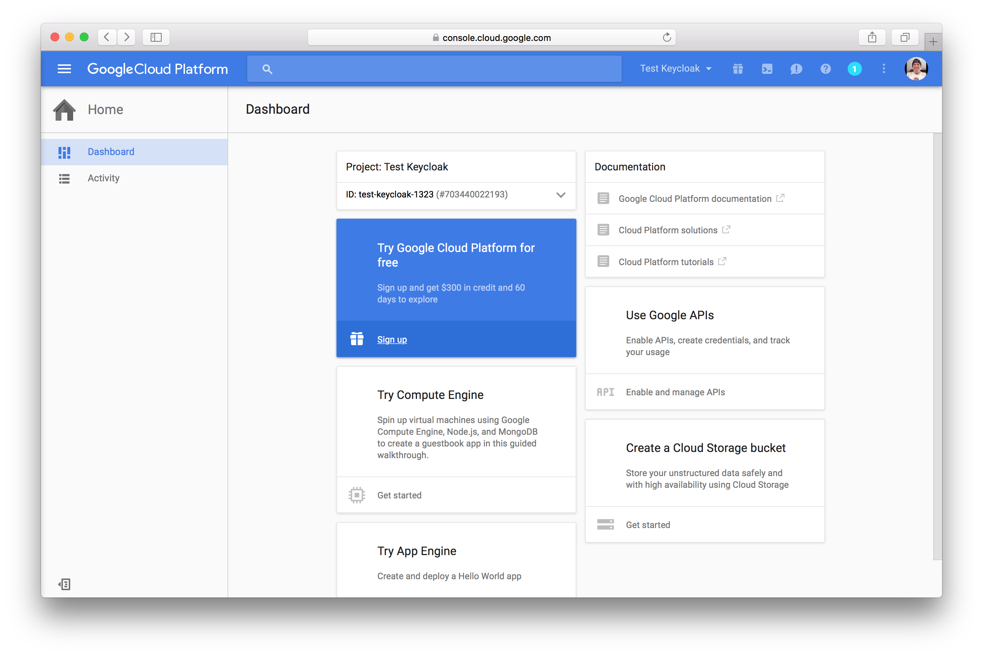Click the Sign up link
This screenshot has width=983, height=656.
click(392, 339)
